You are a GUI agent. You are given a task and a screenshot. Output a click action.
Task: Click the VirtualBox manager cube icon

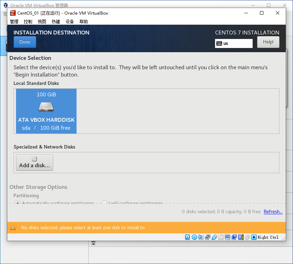pyautogui.click(x=6, y=5)
